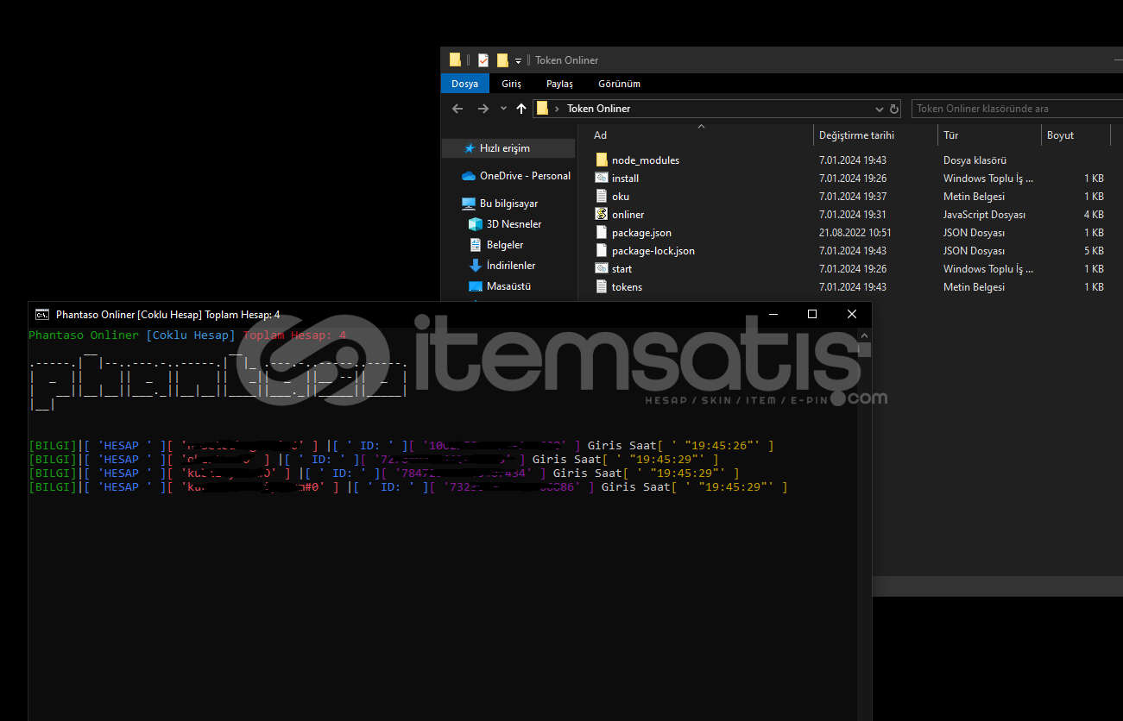Screen dimensions: 1123x721
Task: Click the İndirilenler download arrow icon
Action: 476,266
